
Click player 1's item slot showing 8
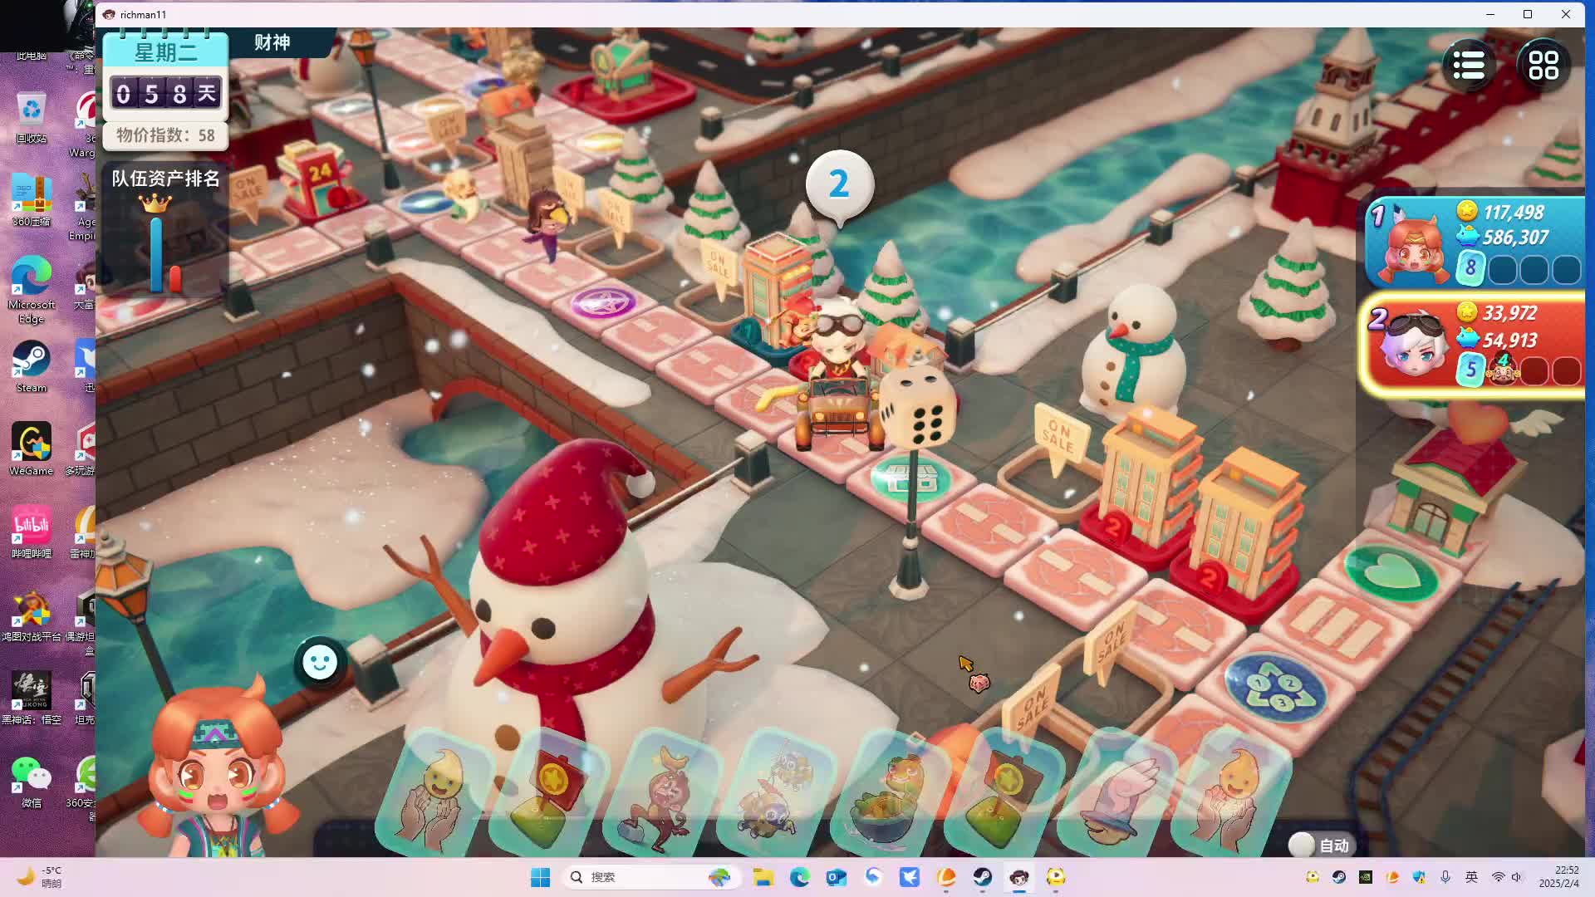(x=1470, y=267)
